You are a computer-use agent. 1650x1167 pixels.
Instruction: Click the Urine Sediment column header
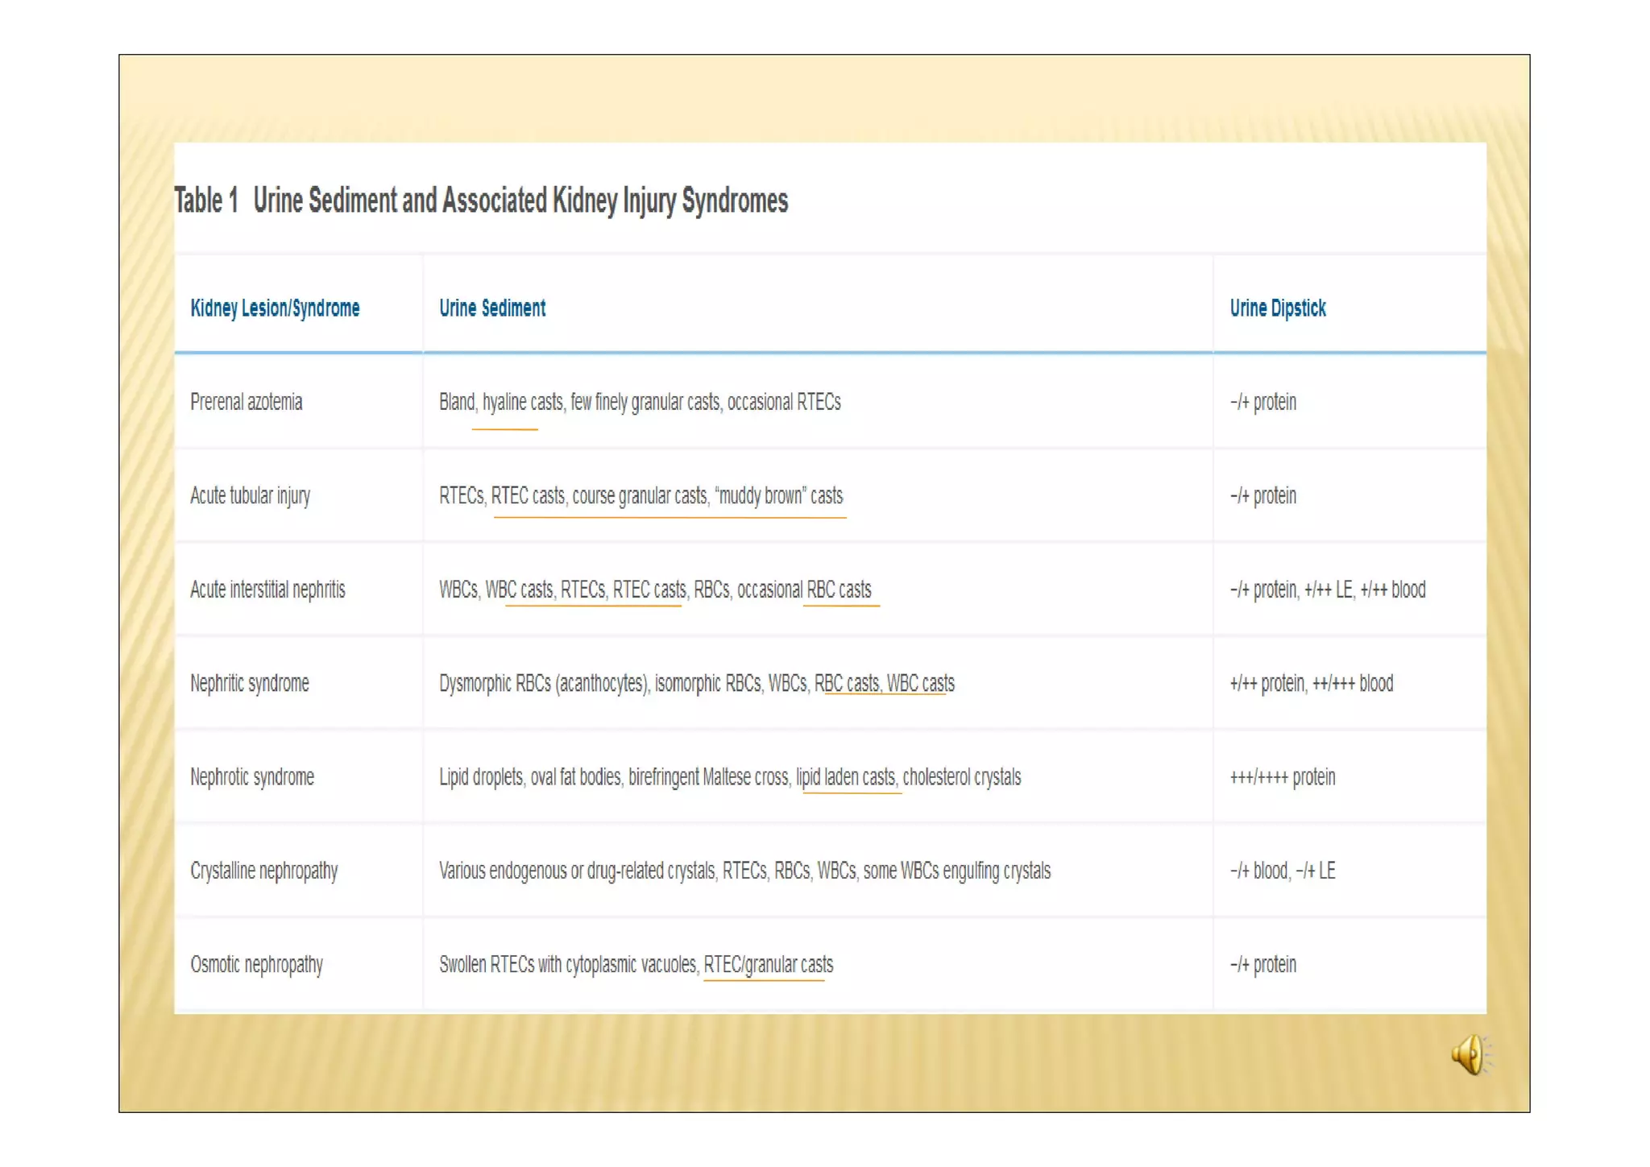491,308
